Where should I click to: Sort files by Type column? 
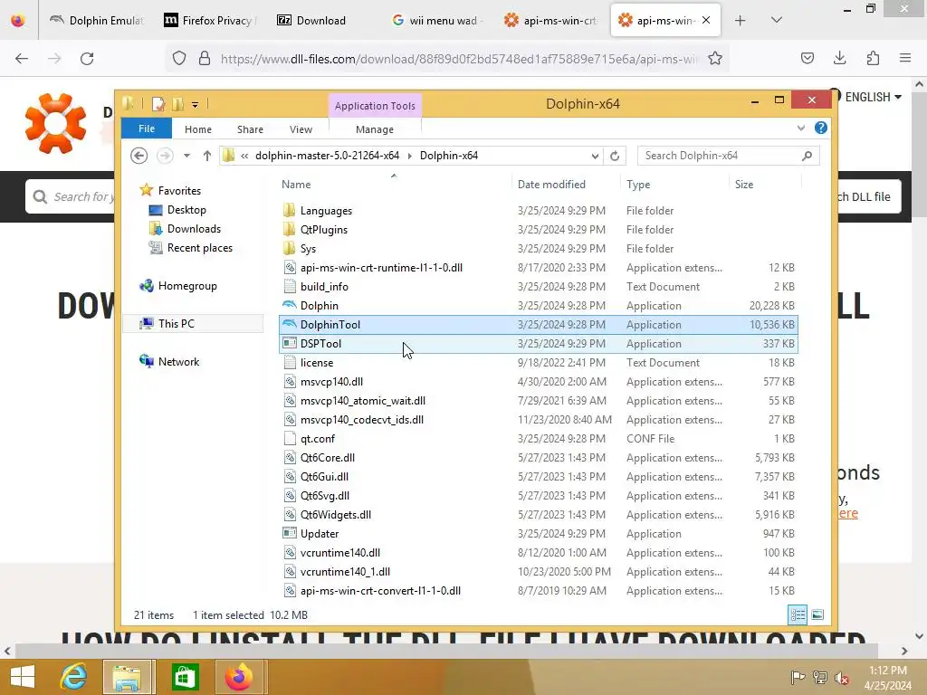(x=638, y=185)
